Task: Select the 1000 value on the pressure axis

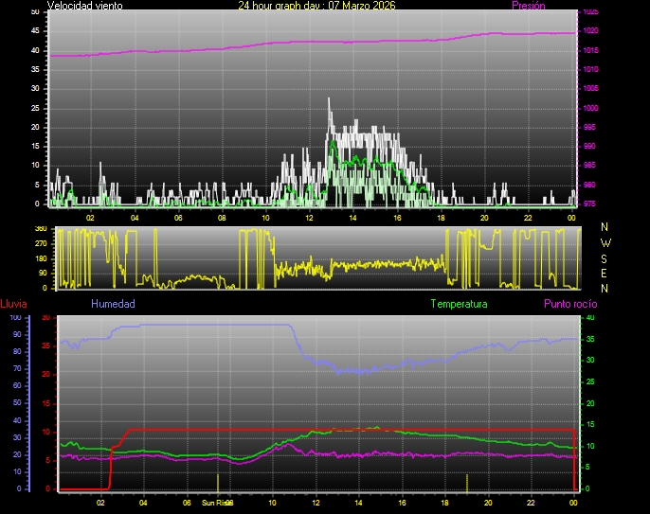Action: pos(590,108)
